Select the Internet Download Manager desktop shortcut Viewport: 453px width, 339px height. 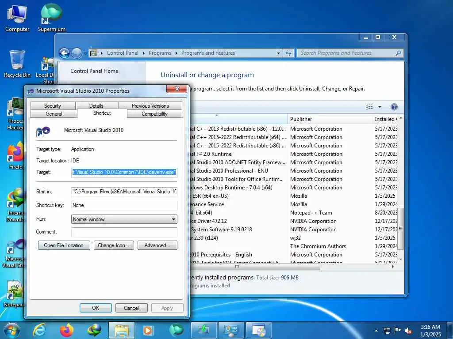(x=15, y=205)
